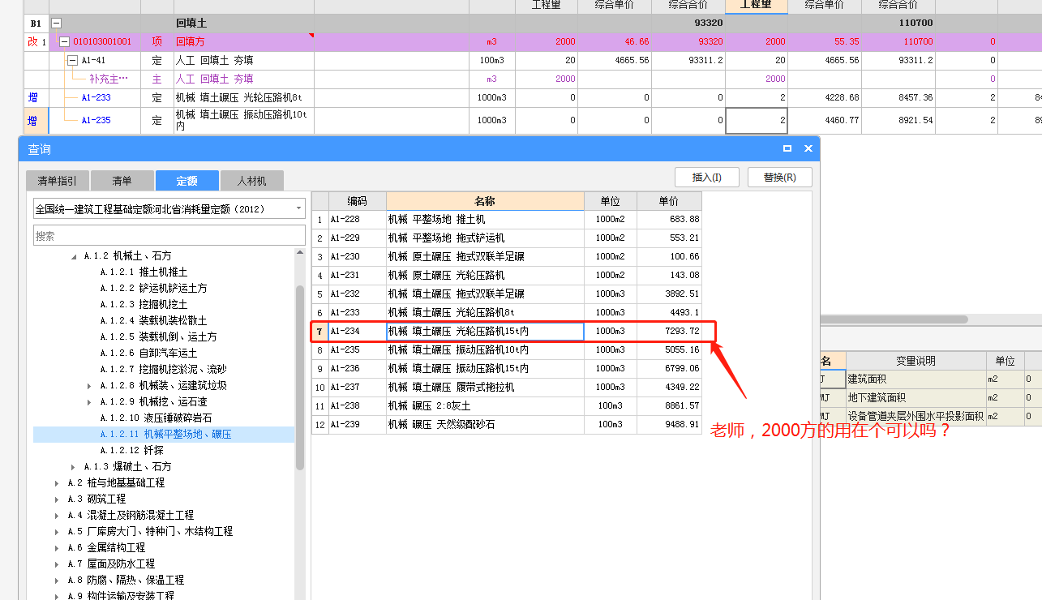Select A.6 金属结构工程
This screenshot has width=1042, height=600.
106,548
